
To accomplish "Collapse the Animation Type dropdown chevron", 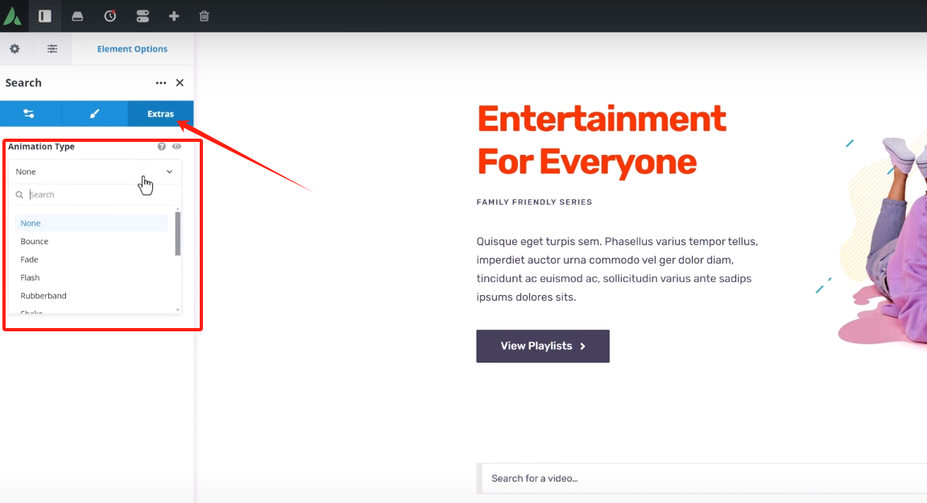I will click(169, 172).
